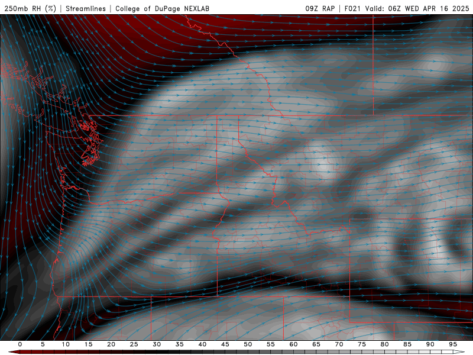Click the 'Streamlines' header label
The image size is (473, 355).
pyautogui.click(x=86, y=8)
